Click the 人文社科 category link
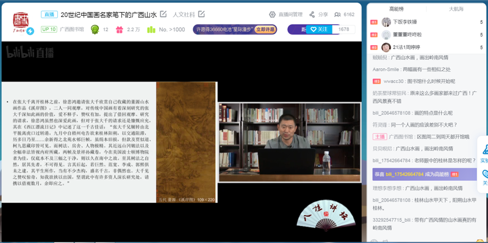 coord(184,15)
